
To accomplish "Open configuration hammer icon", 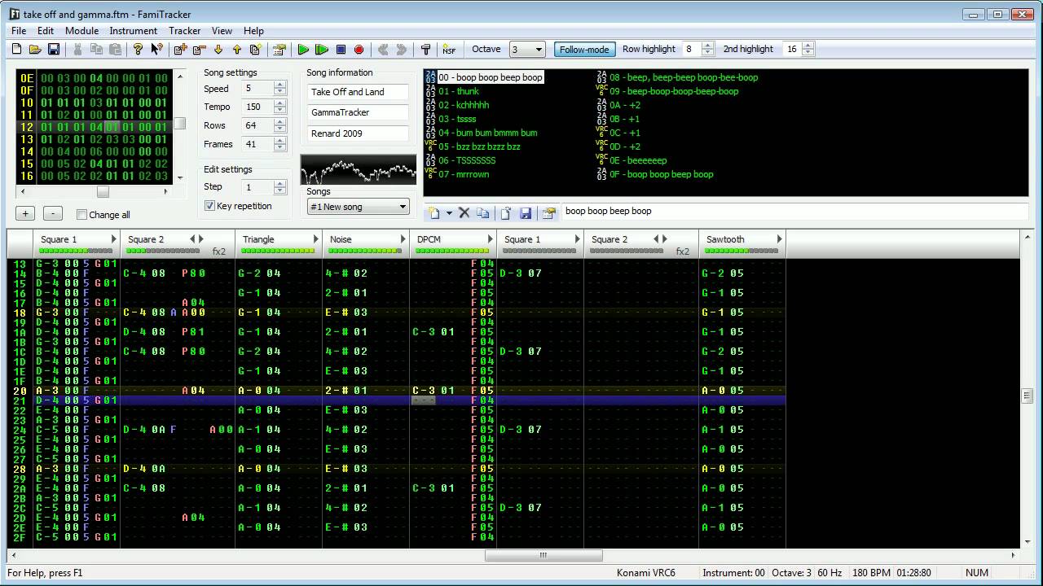I will pyautogui.click(x=425, y=50).
